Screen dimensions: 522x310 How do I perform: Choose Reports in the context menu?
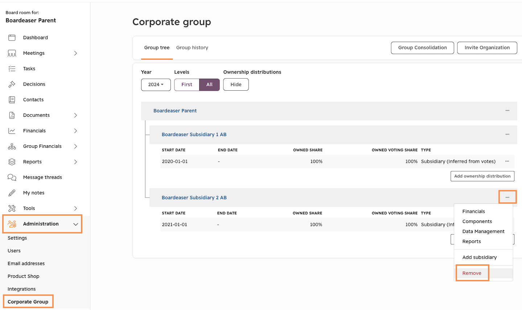coord(472,241)
